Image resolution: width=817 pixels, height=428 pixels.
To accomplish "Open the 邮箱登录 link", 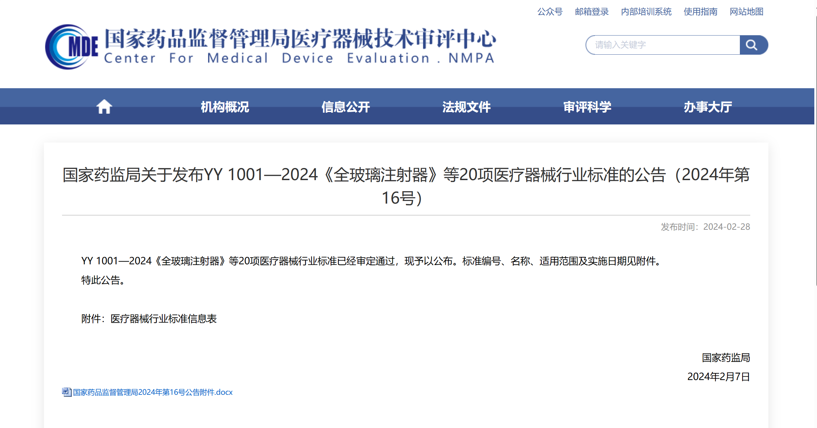I will (592, 12).
